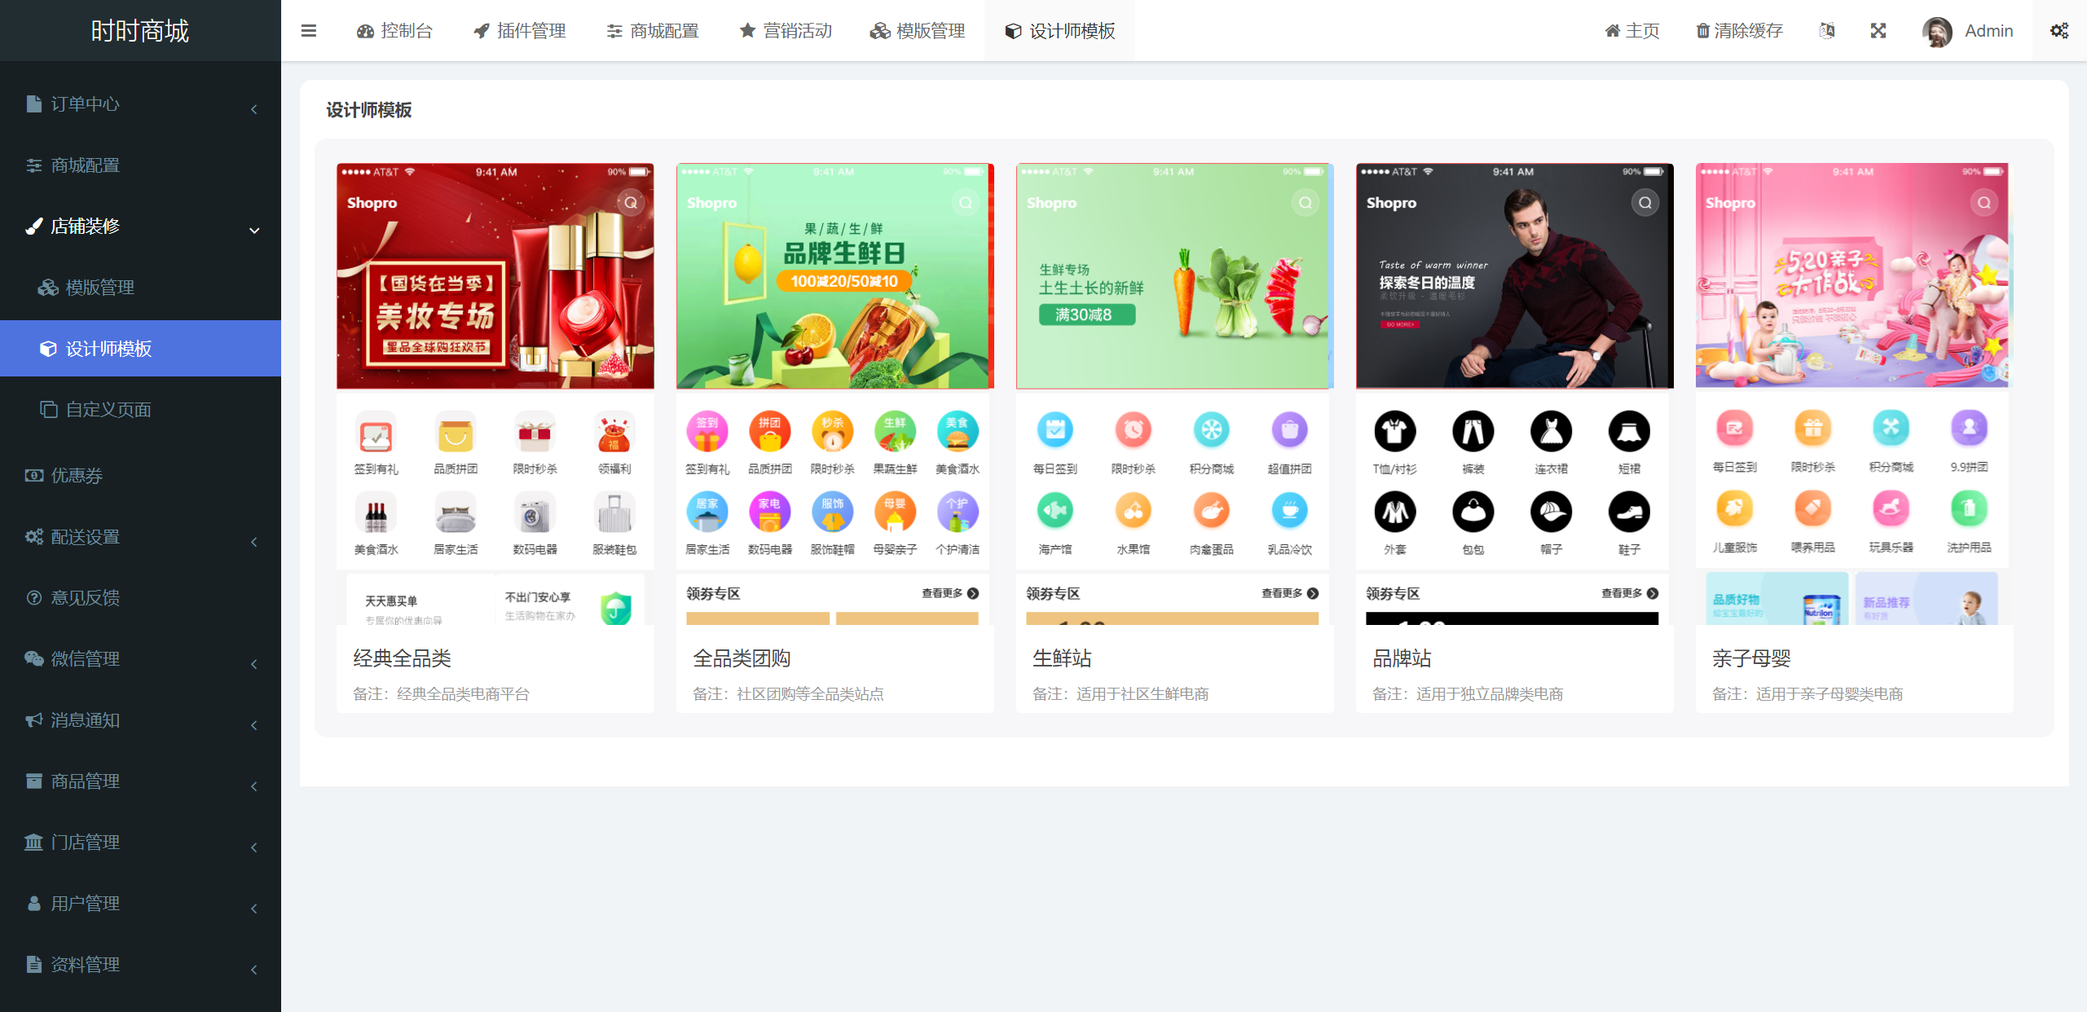Screen dimensions: 2087x1012
Task: Open the 营销活动 top navigation tab
Action: [x=786, y=31]
